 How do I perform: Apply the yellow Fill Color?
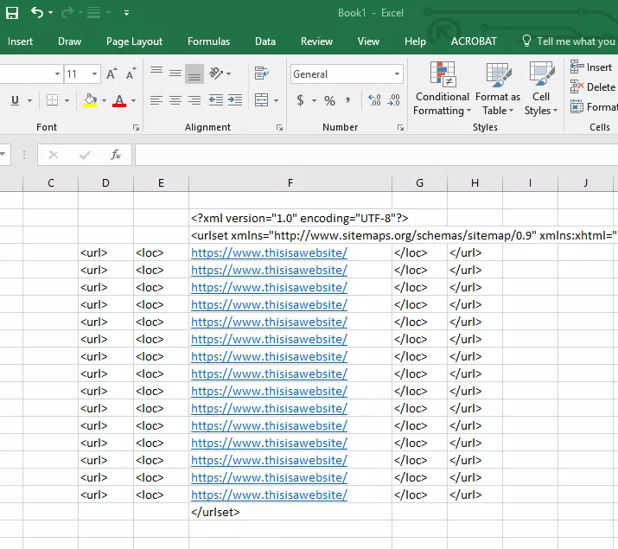click(x=90, y=101)
